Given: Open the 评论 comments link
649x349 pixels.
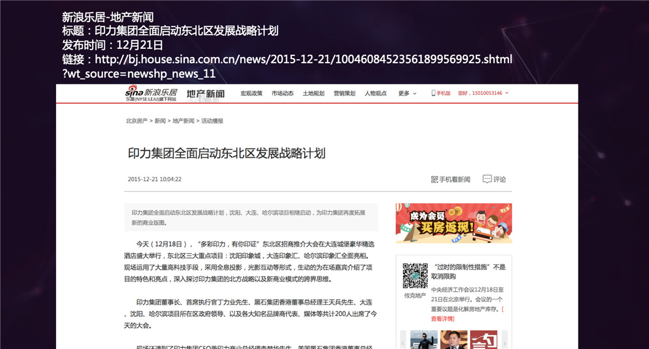Looking at the screenshot, I should [500, 179].
